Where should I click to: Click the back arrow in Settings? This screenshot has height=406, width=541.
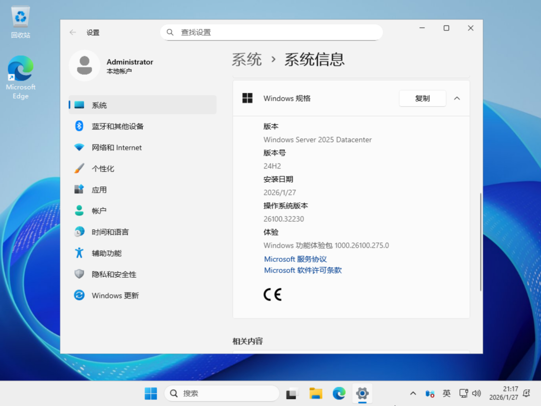(73, 33)
